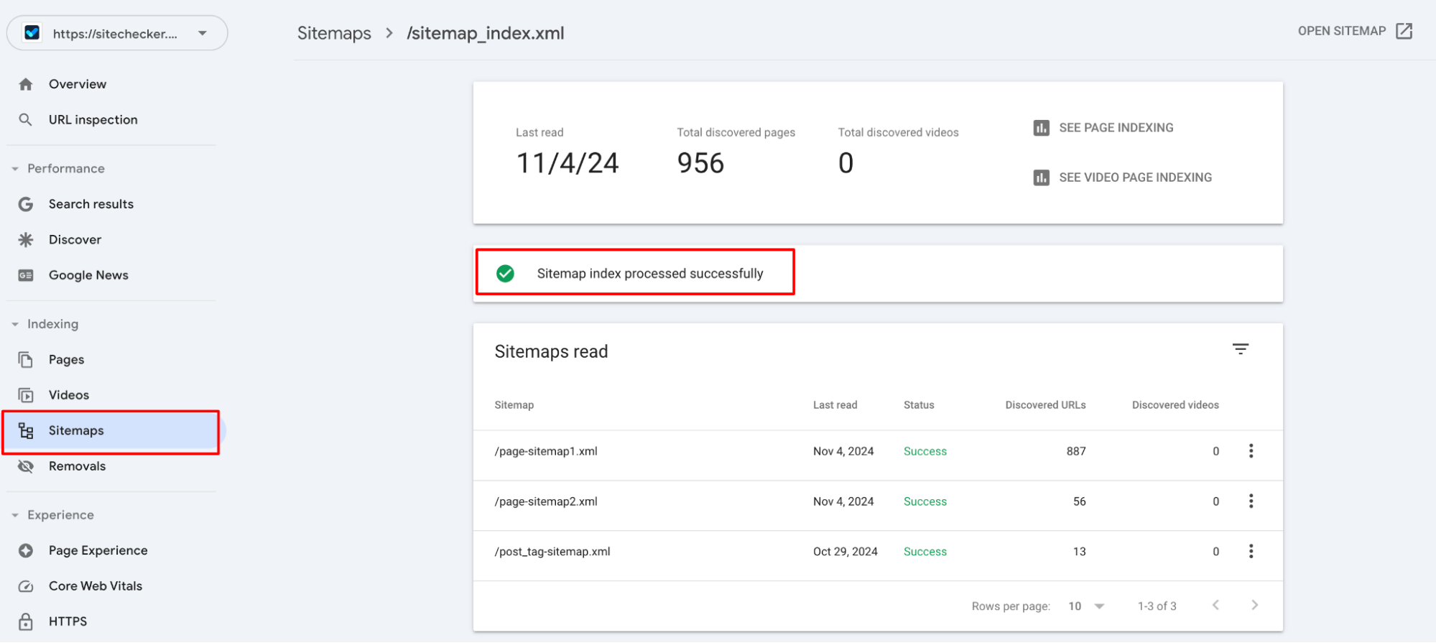The image size is (1436, 643).
Task: Open more options for /page-sitemap1.xml
Action: [1251, 451]
